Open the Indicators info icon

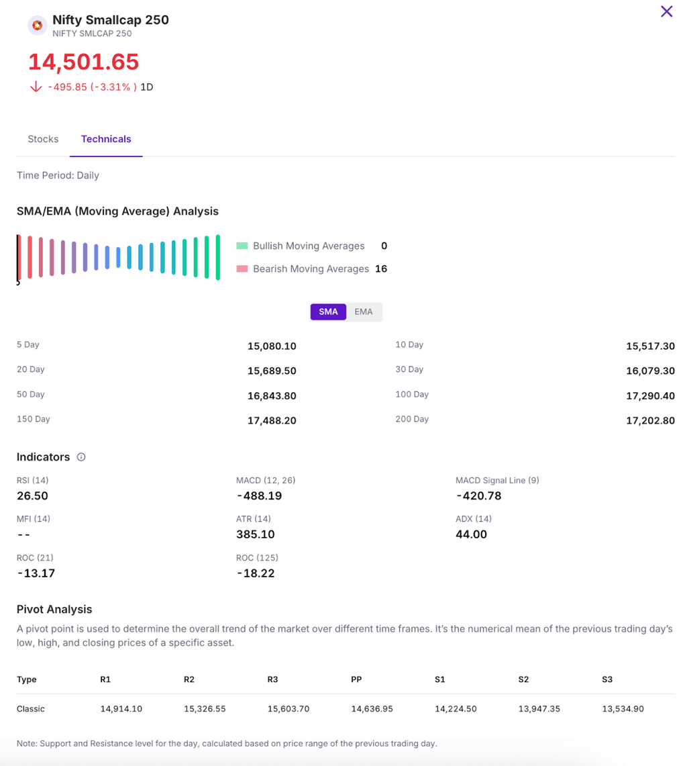pos(81,457)
